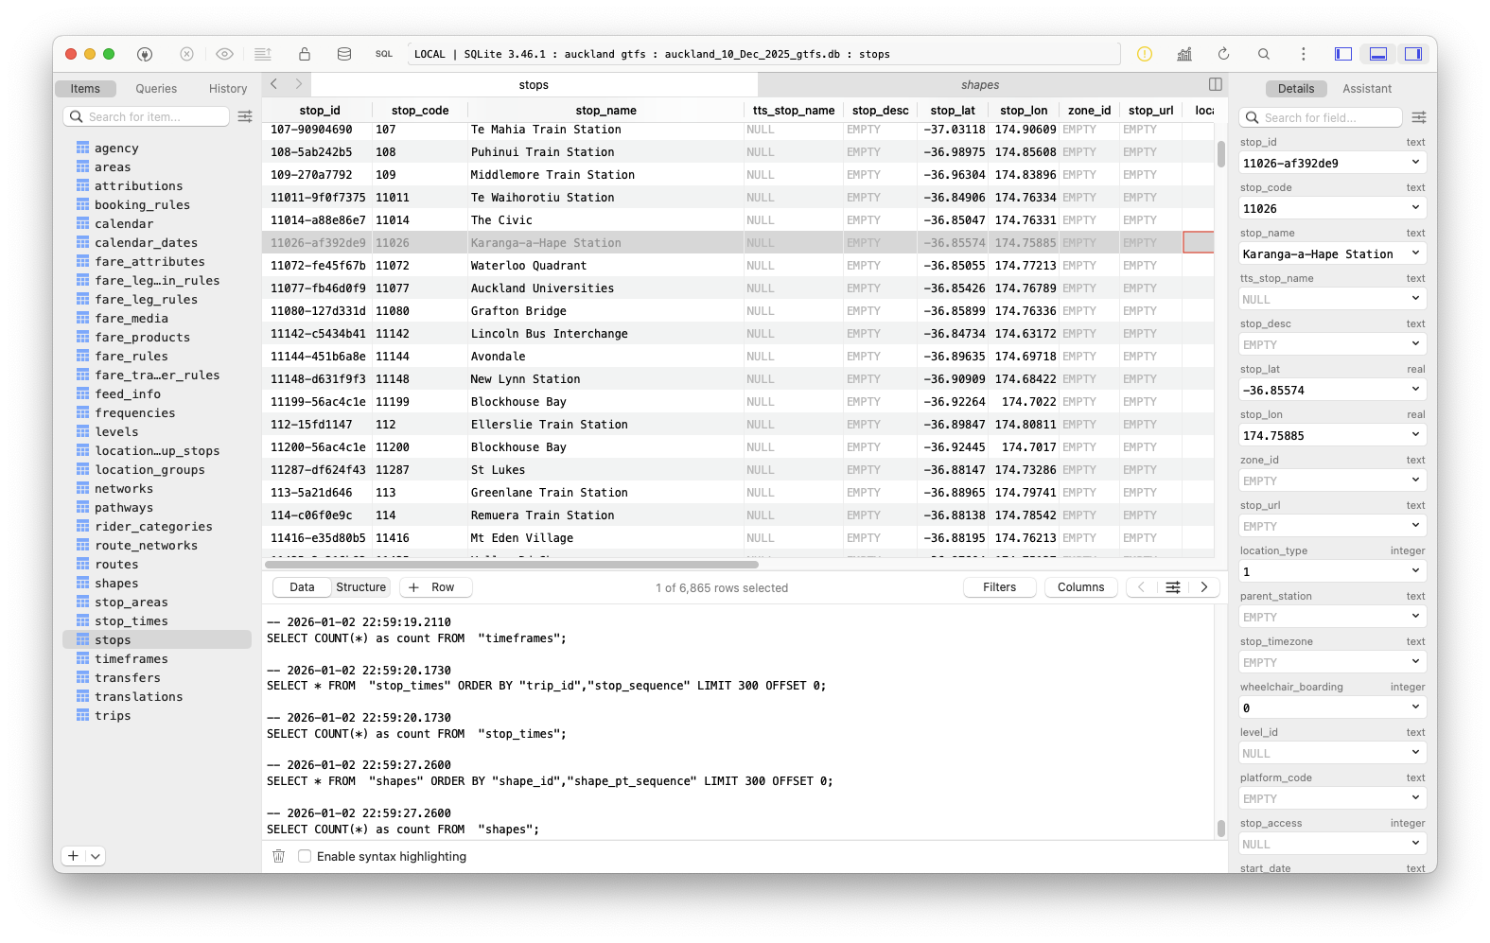This screenshot has height=943, width=1490.
Task: Expand the stop_name field dropdown
Action: (1415, 253)
